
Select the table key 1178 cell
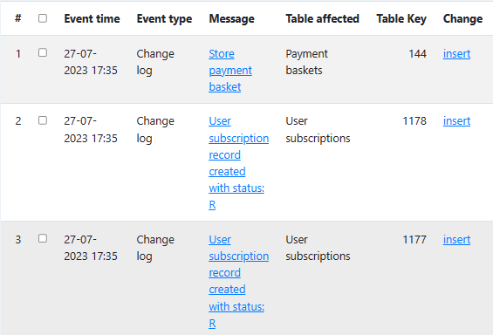point(414,121)
